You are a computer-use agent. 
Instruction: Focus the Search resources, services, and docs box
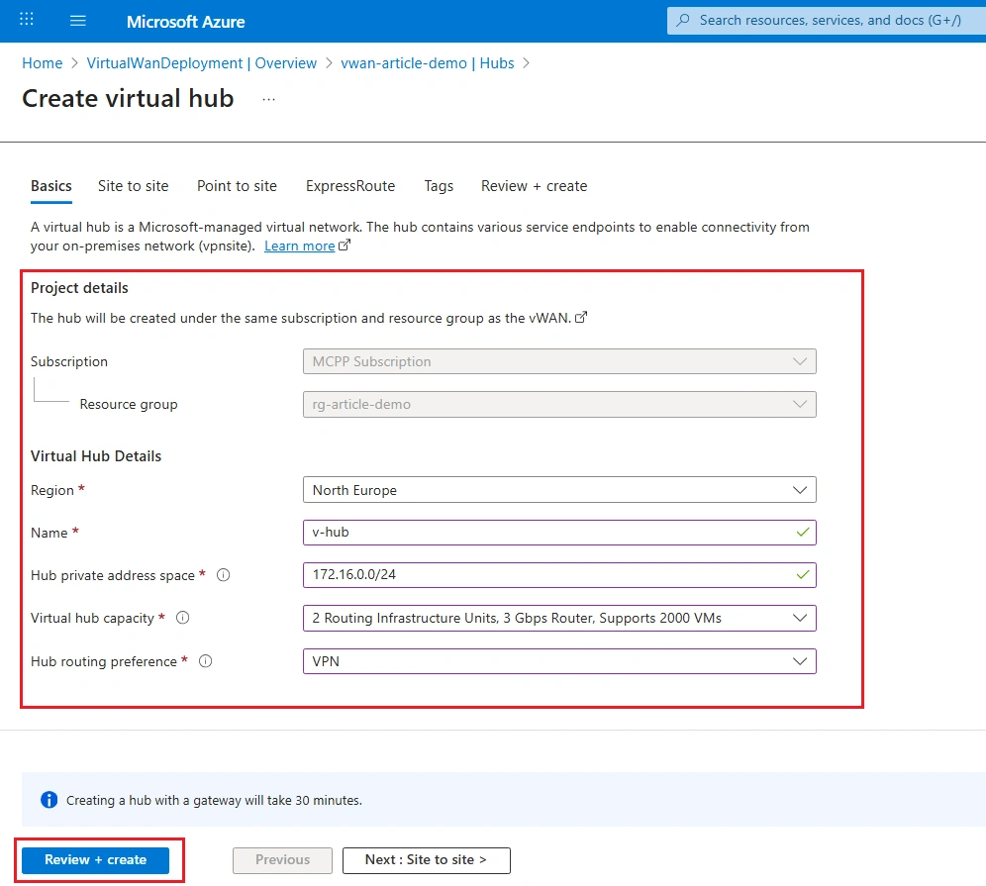click(x=827, y=20)
